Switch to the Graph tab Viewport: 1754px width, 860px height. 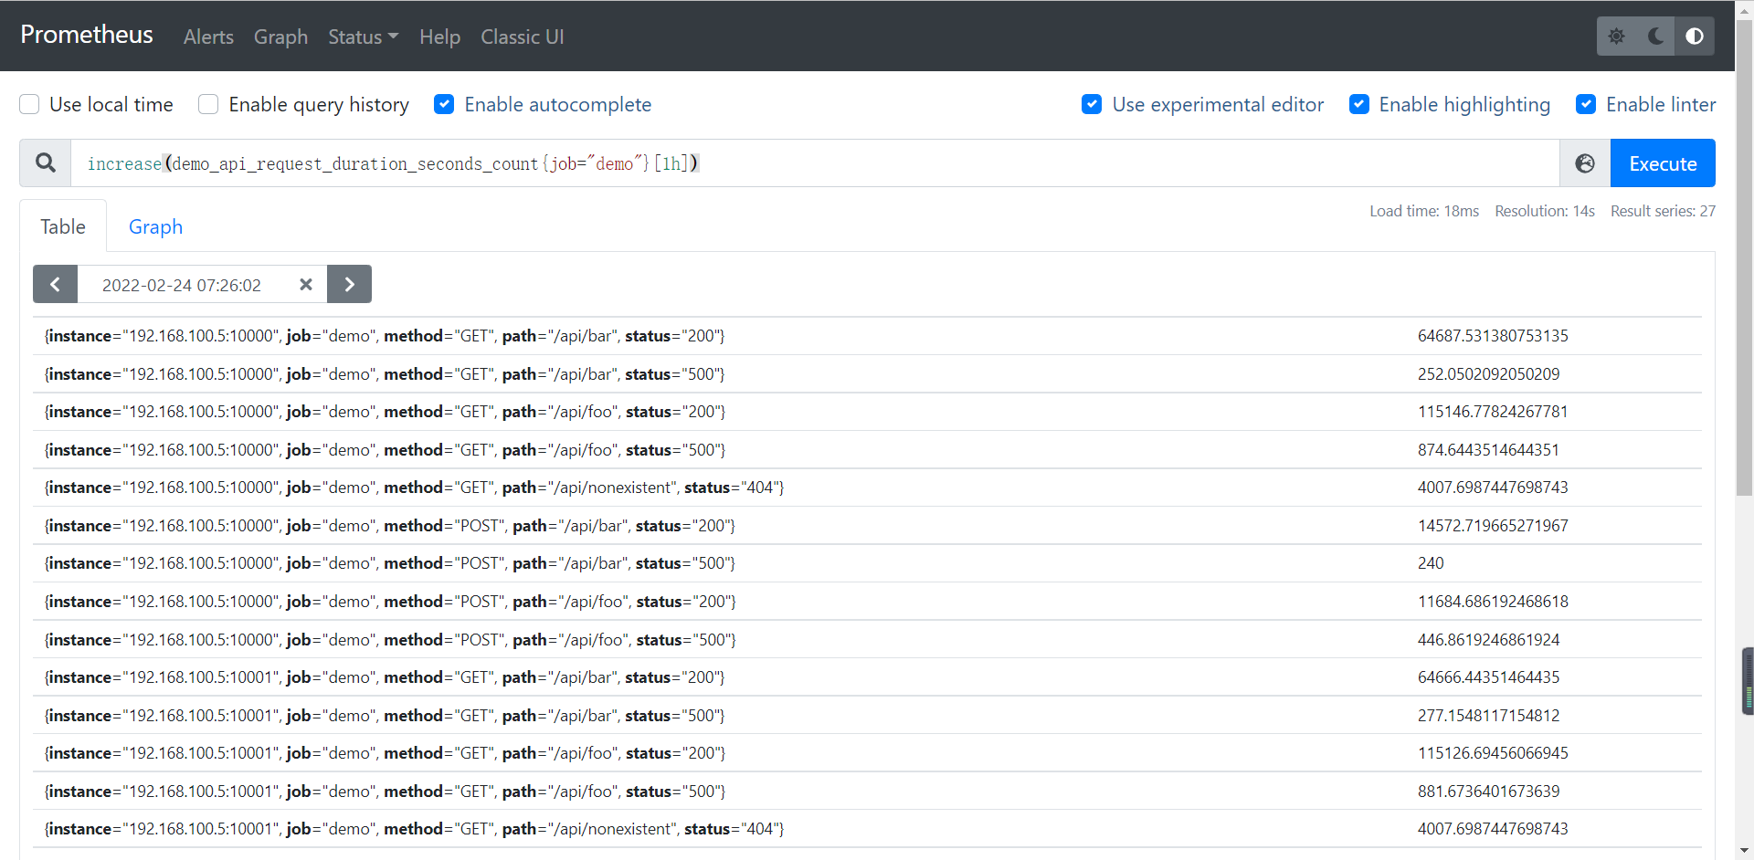coord(155,226)
